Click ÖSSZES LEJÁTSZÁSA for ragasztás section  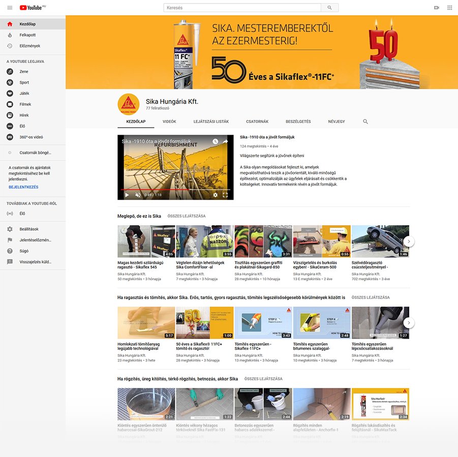[371, 298]
